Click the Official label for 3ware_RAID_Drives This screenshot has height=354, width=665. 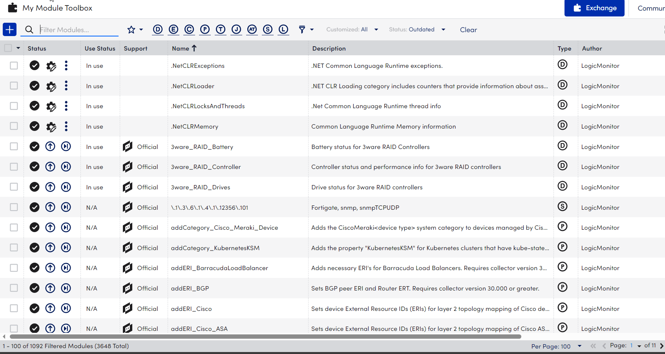(148, 187)
